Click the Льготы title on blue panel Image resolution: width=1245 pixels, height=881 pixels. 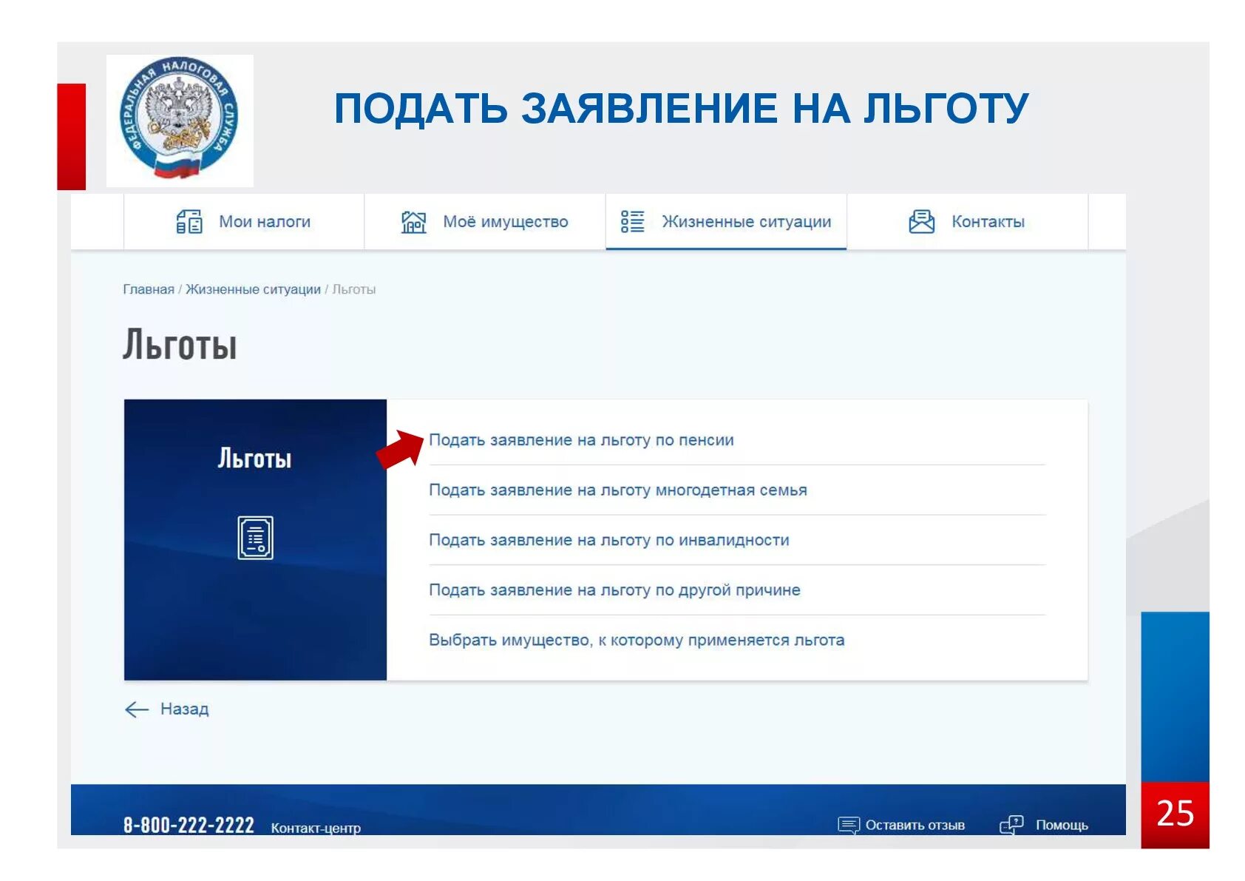(254, 459)
